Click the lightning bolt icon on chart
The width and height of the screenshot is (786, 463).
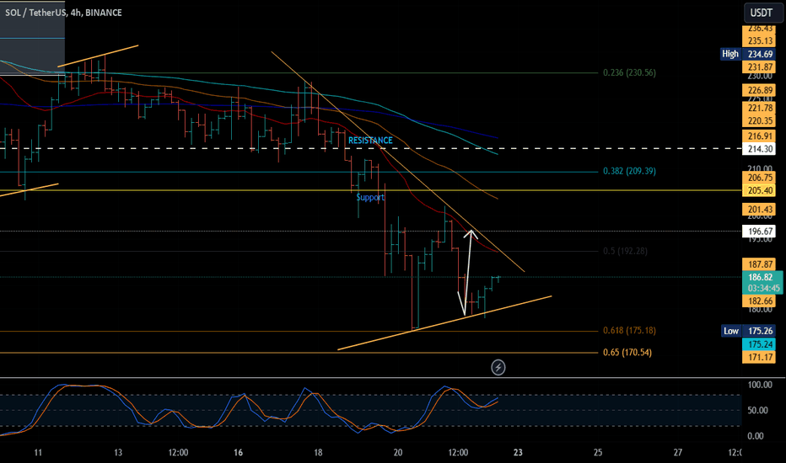498,367
